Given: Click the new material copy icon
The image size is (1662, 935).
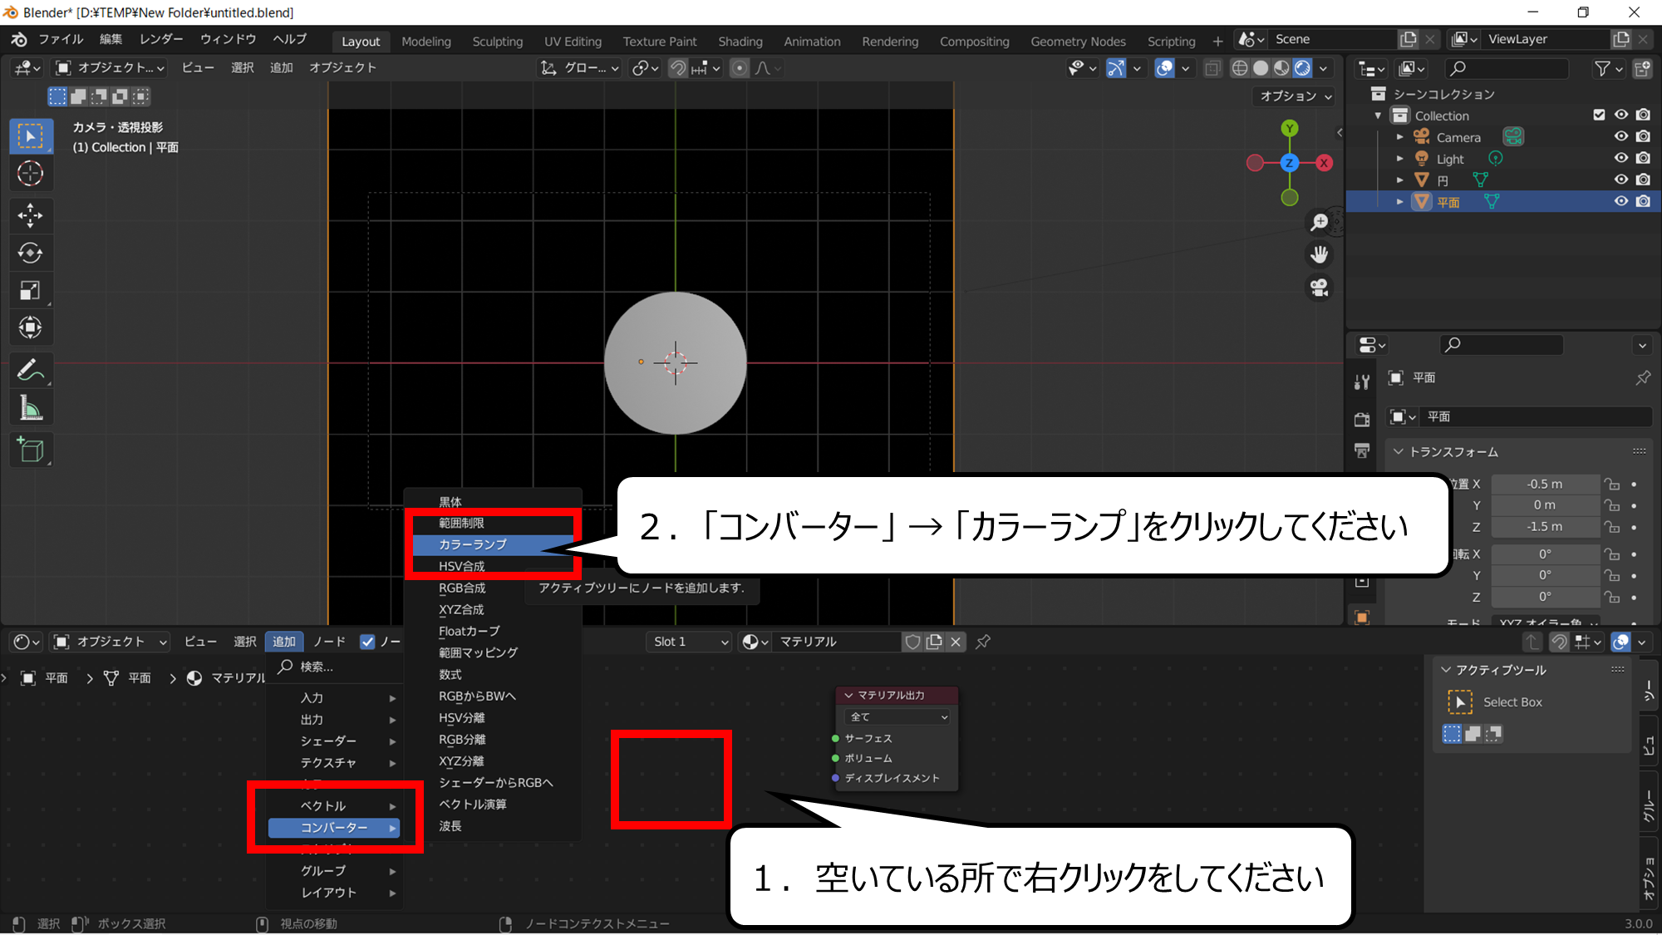Looking at the screenshot, I should click(934, 642).
